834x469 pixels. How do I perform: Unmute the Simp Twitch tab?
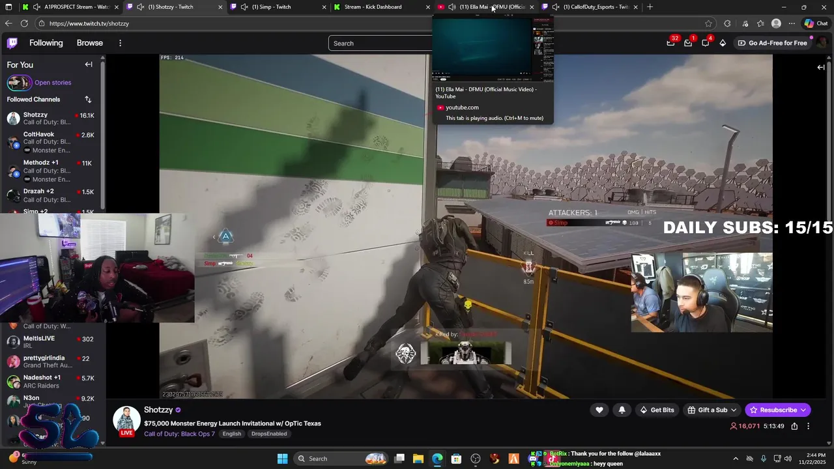244,7
